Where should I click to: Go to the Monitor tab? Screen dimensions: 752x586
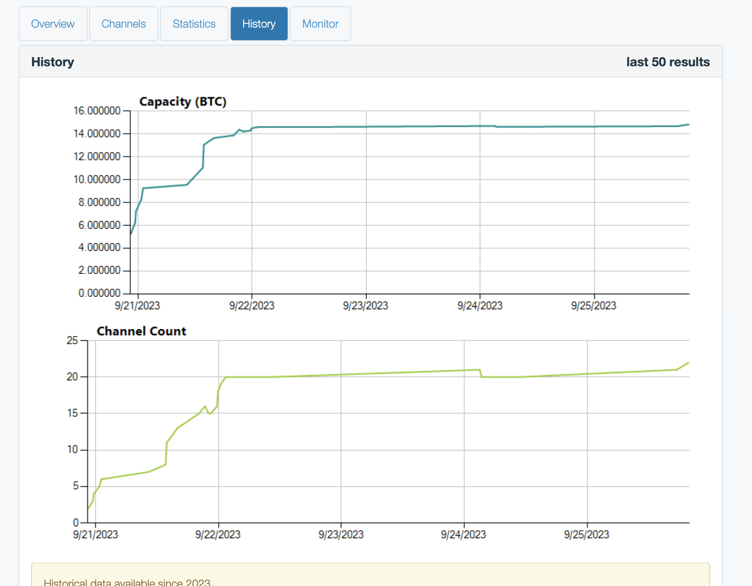coord(320,24)
